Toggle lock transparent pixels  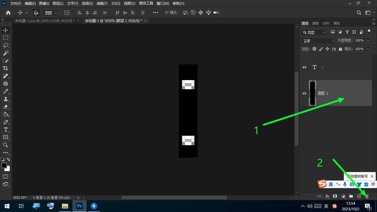click(x=315, y=49)
